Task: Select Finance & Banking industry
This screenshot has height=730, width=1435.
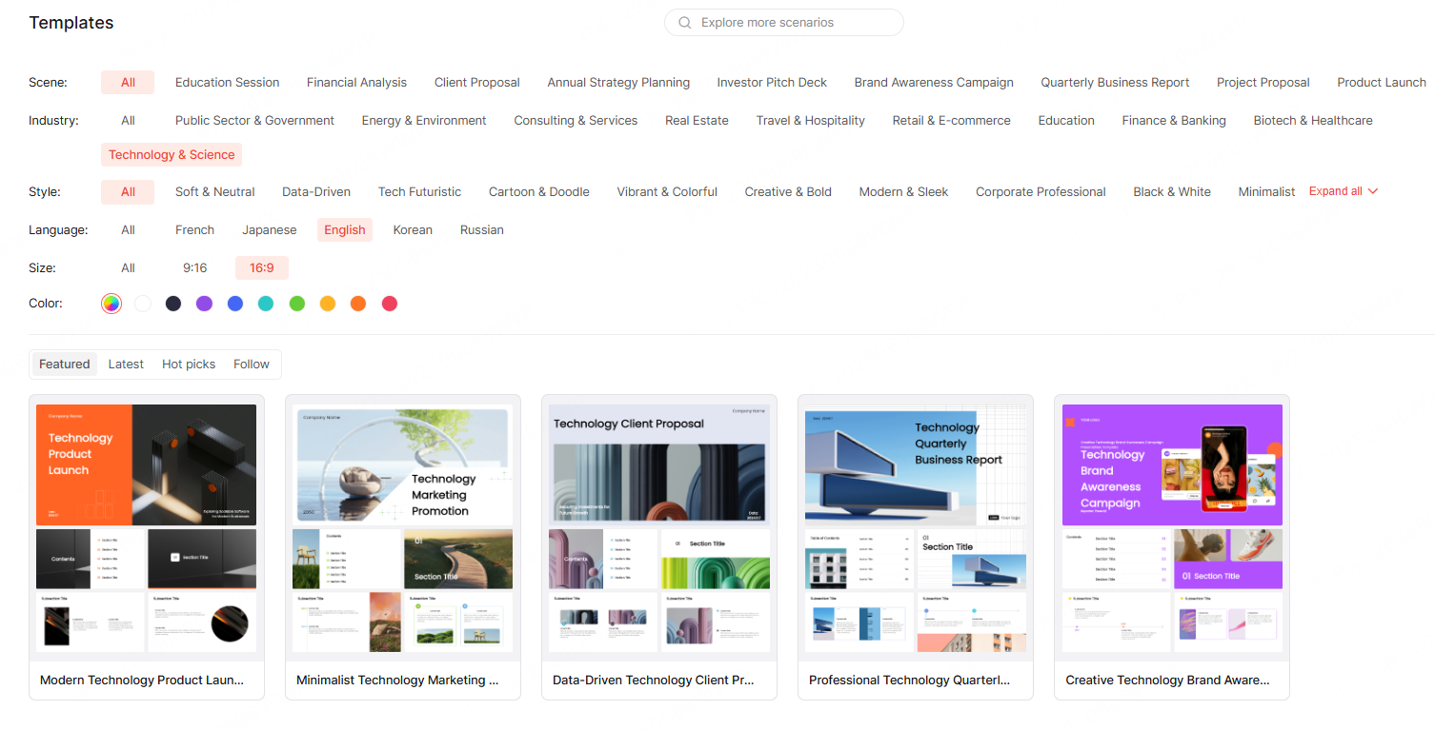Action: (x=1174, y=121)
